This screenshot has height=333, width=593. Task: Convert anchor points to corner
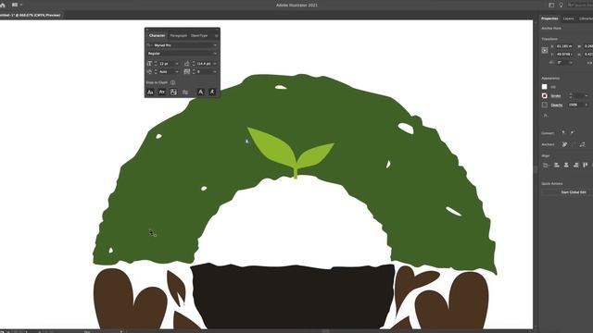coord(563,133)
